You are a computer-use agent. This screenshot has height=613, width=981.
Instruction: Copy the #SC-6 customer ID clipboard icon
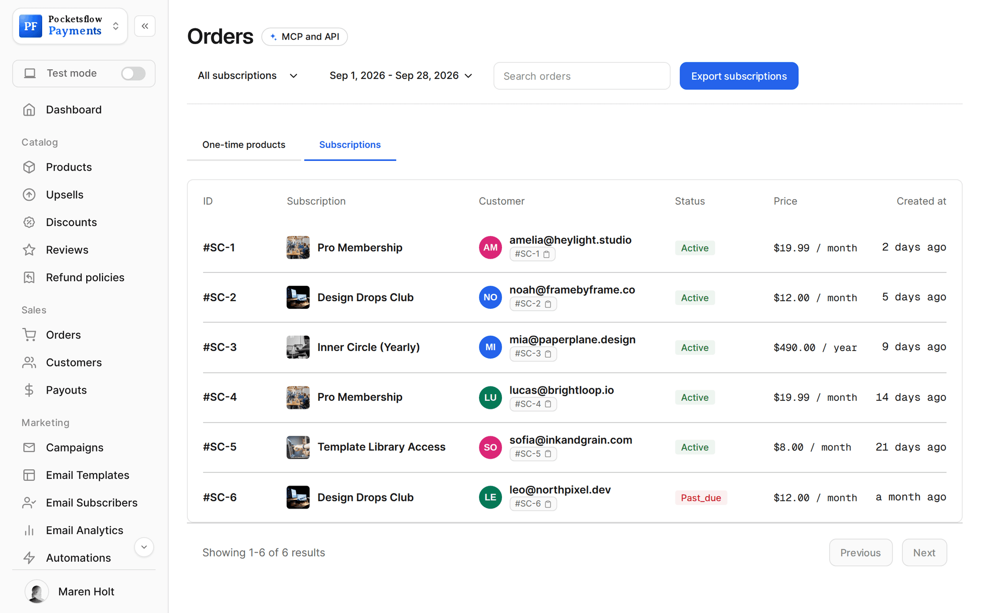pos(548,504)
